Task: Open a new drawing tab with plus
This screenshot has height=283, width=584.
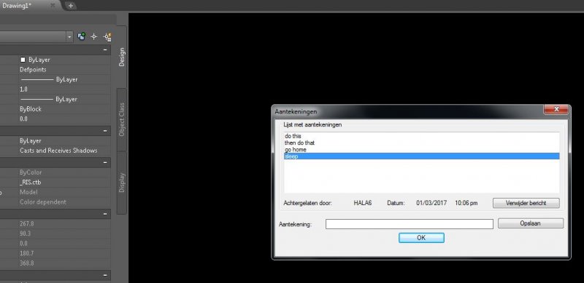Action: click(70, 6)
